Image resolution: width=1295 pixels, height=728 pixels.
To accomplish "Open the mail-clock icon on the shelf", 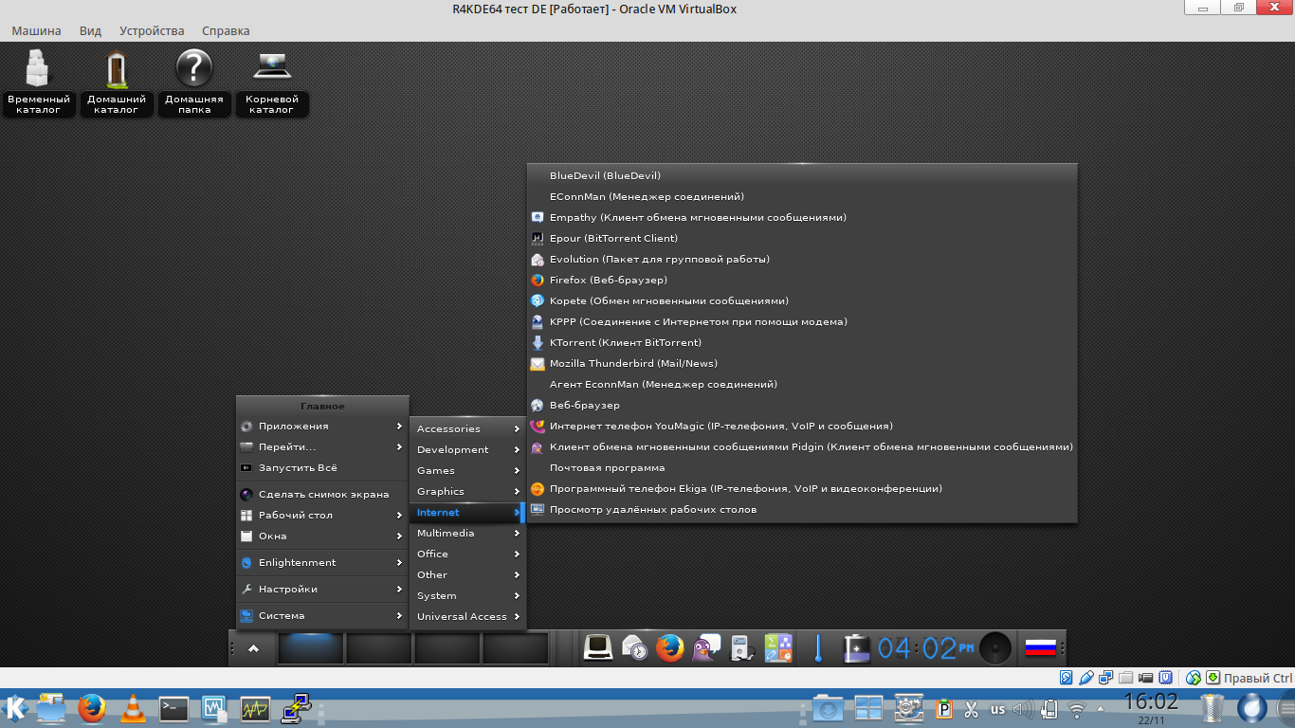I will click(x=634, y=648).
